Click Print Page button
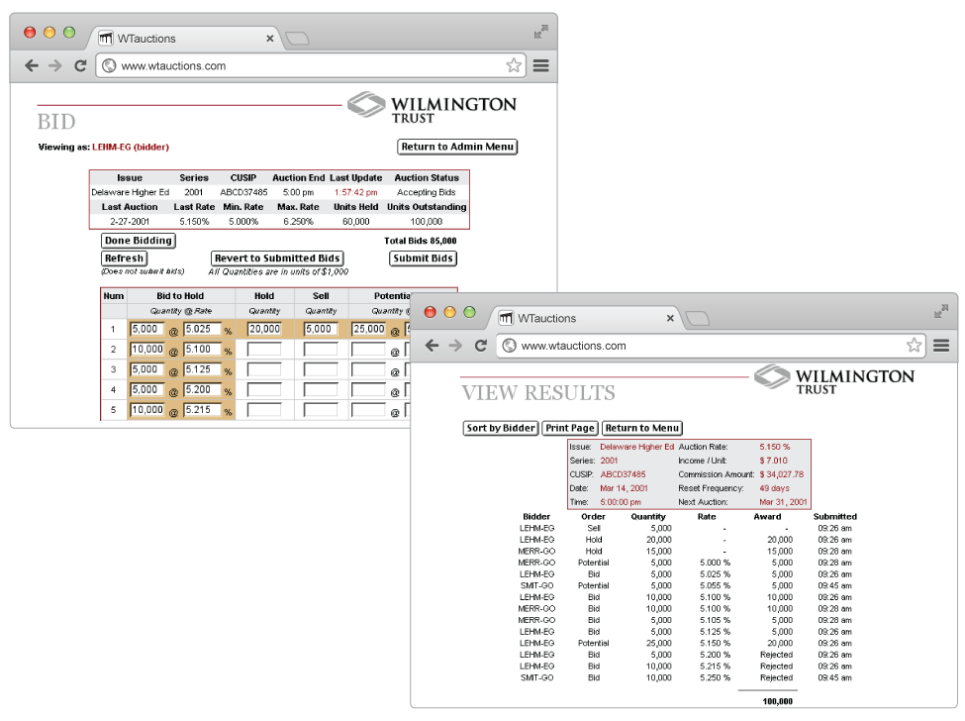The height and width of the screenshot is (721, 965). 570,428
